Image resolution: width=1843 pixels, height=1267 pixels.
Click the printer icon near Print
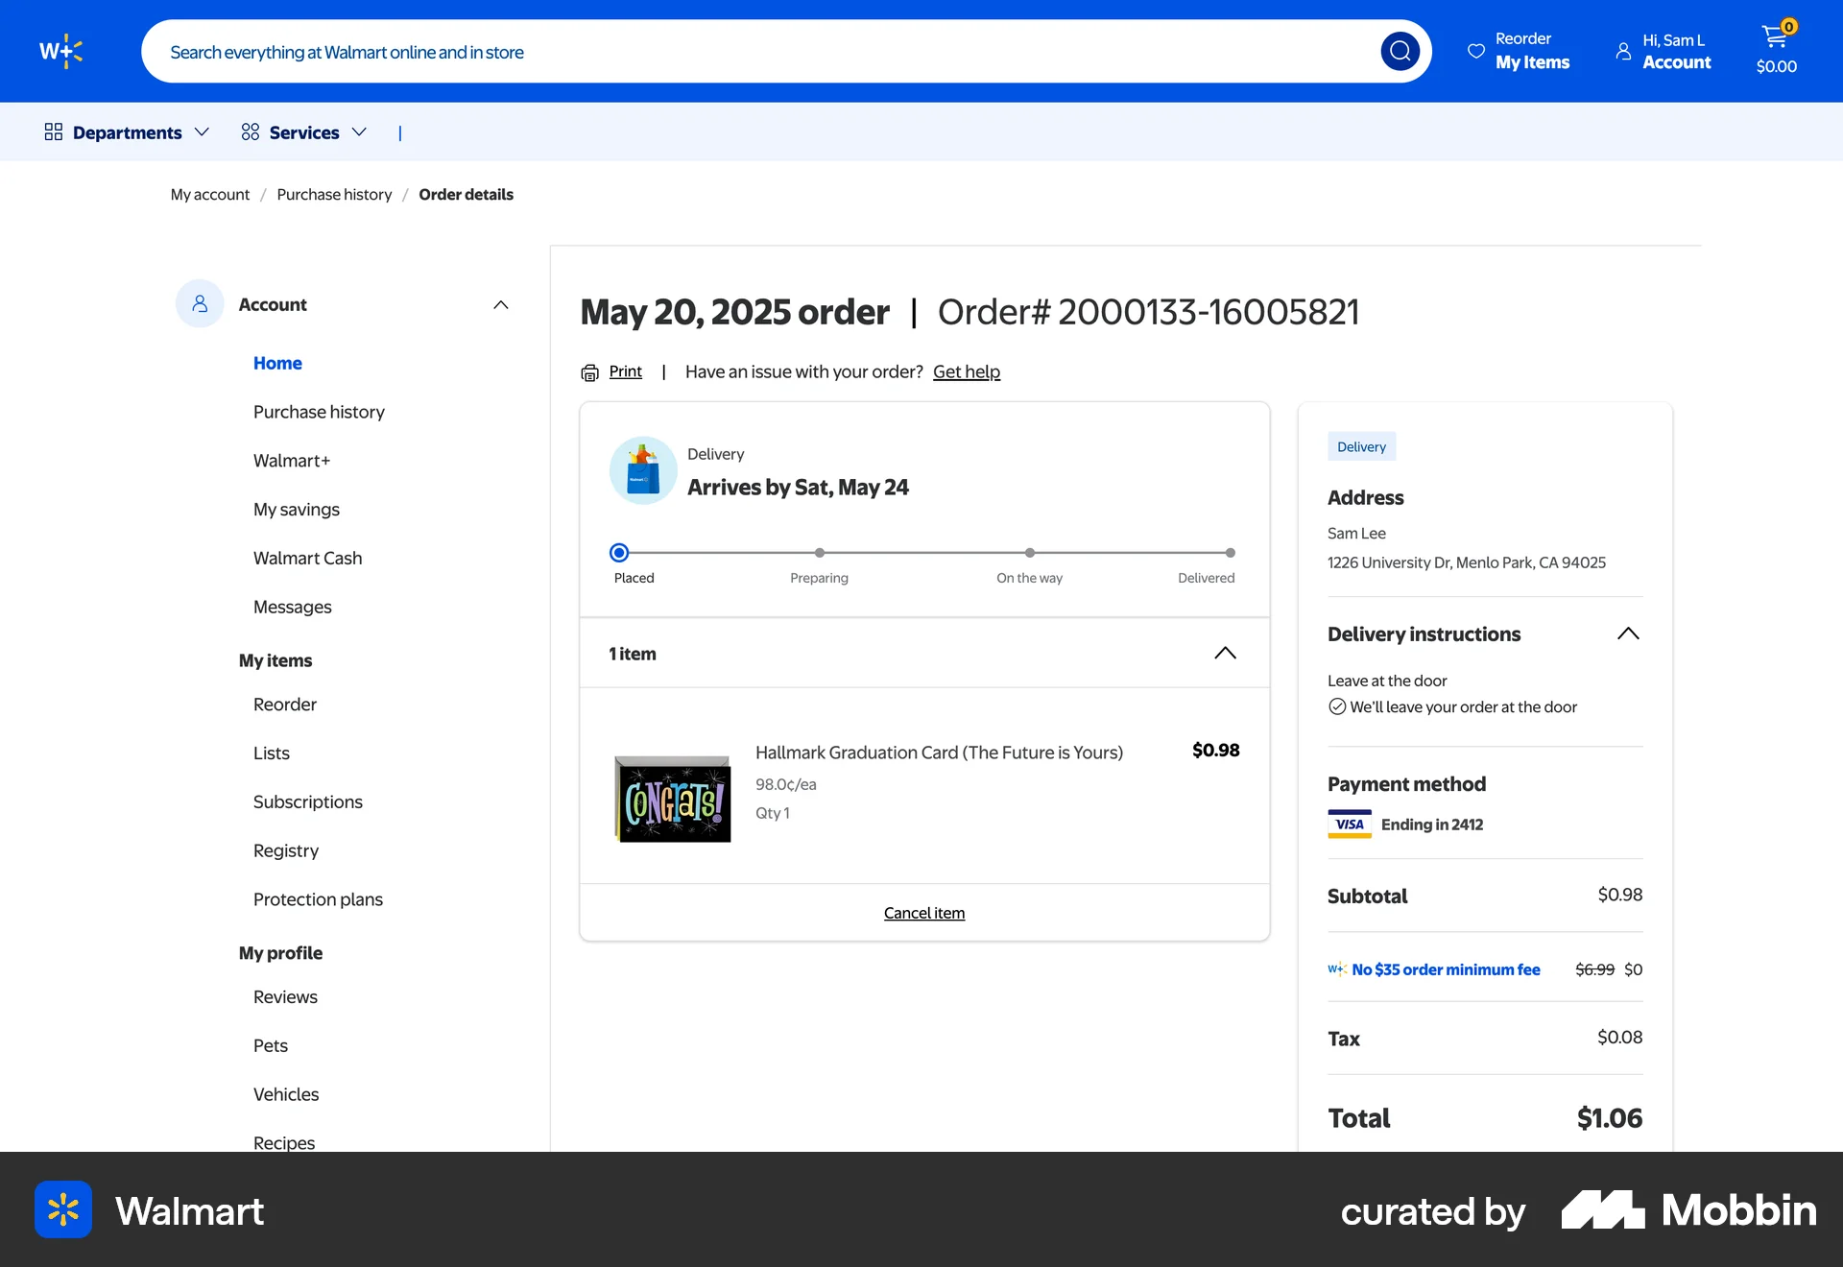tap(589, 372)
